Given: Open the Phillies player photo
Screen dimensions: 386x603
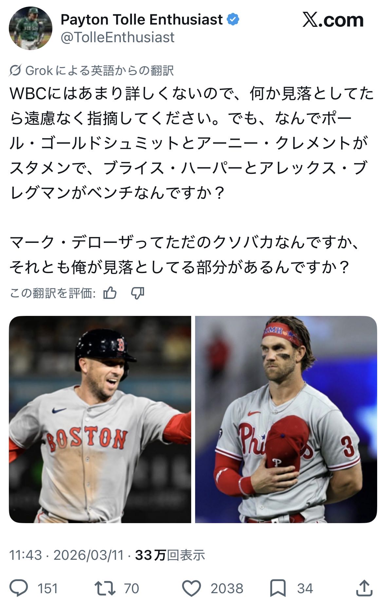Looking at the screenshot, I should pos(286,419).
